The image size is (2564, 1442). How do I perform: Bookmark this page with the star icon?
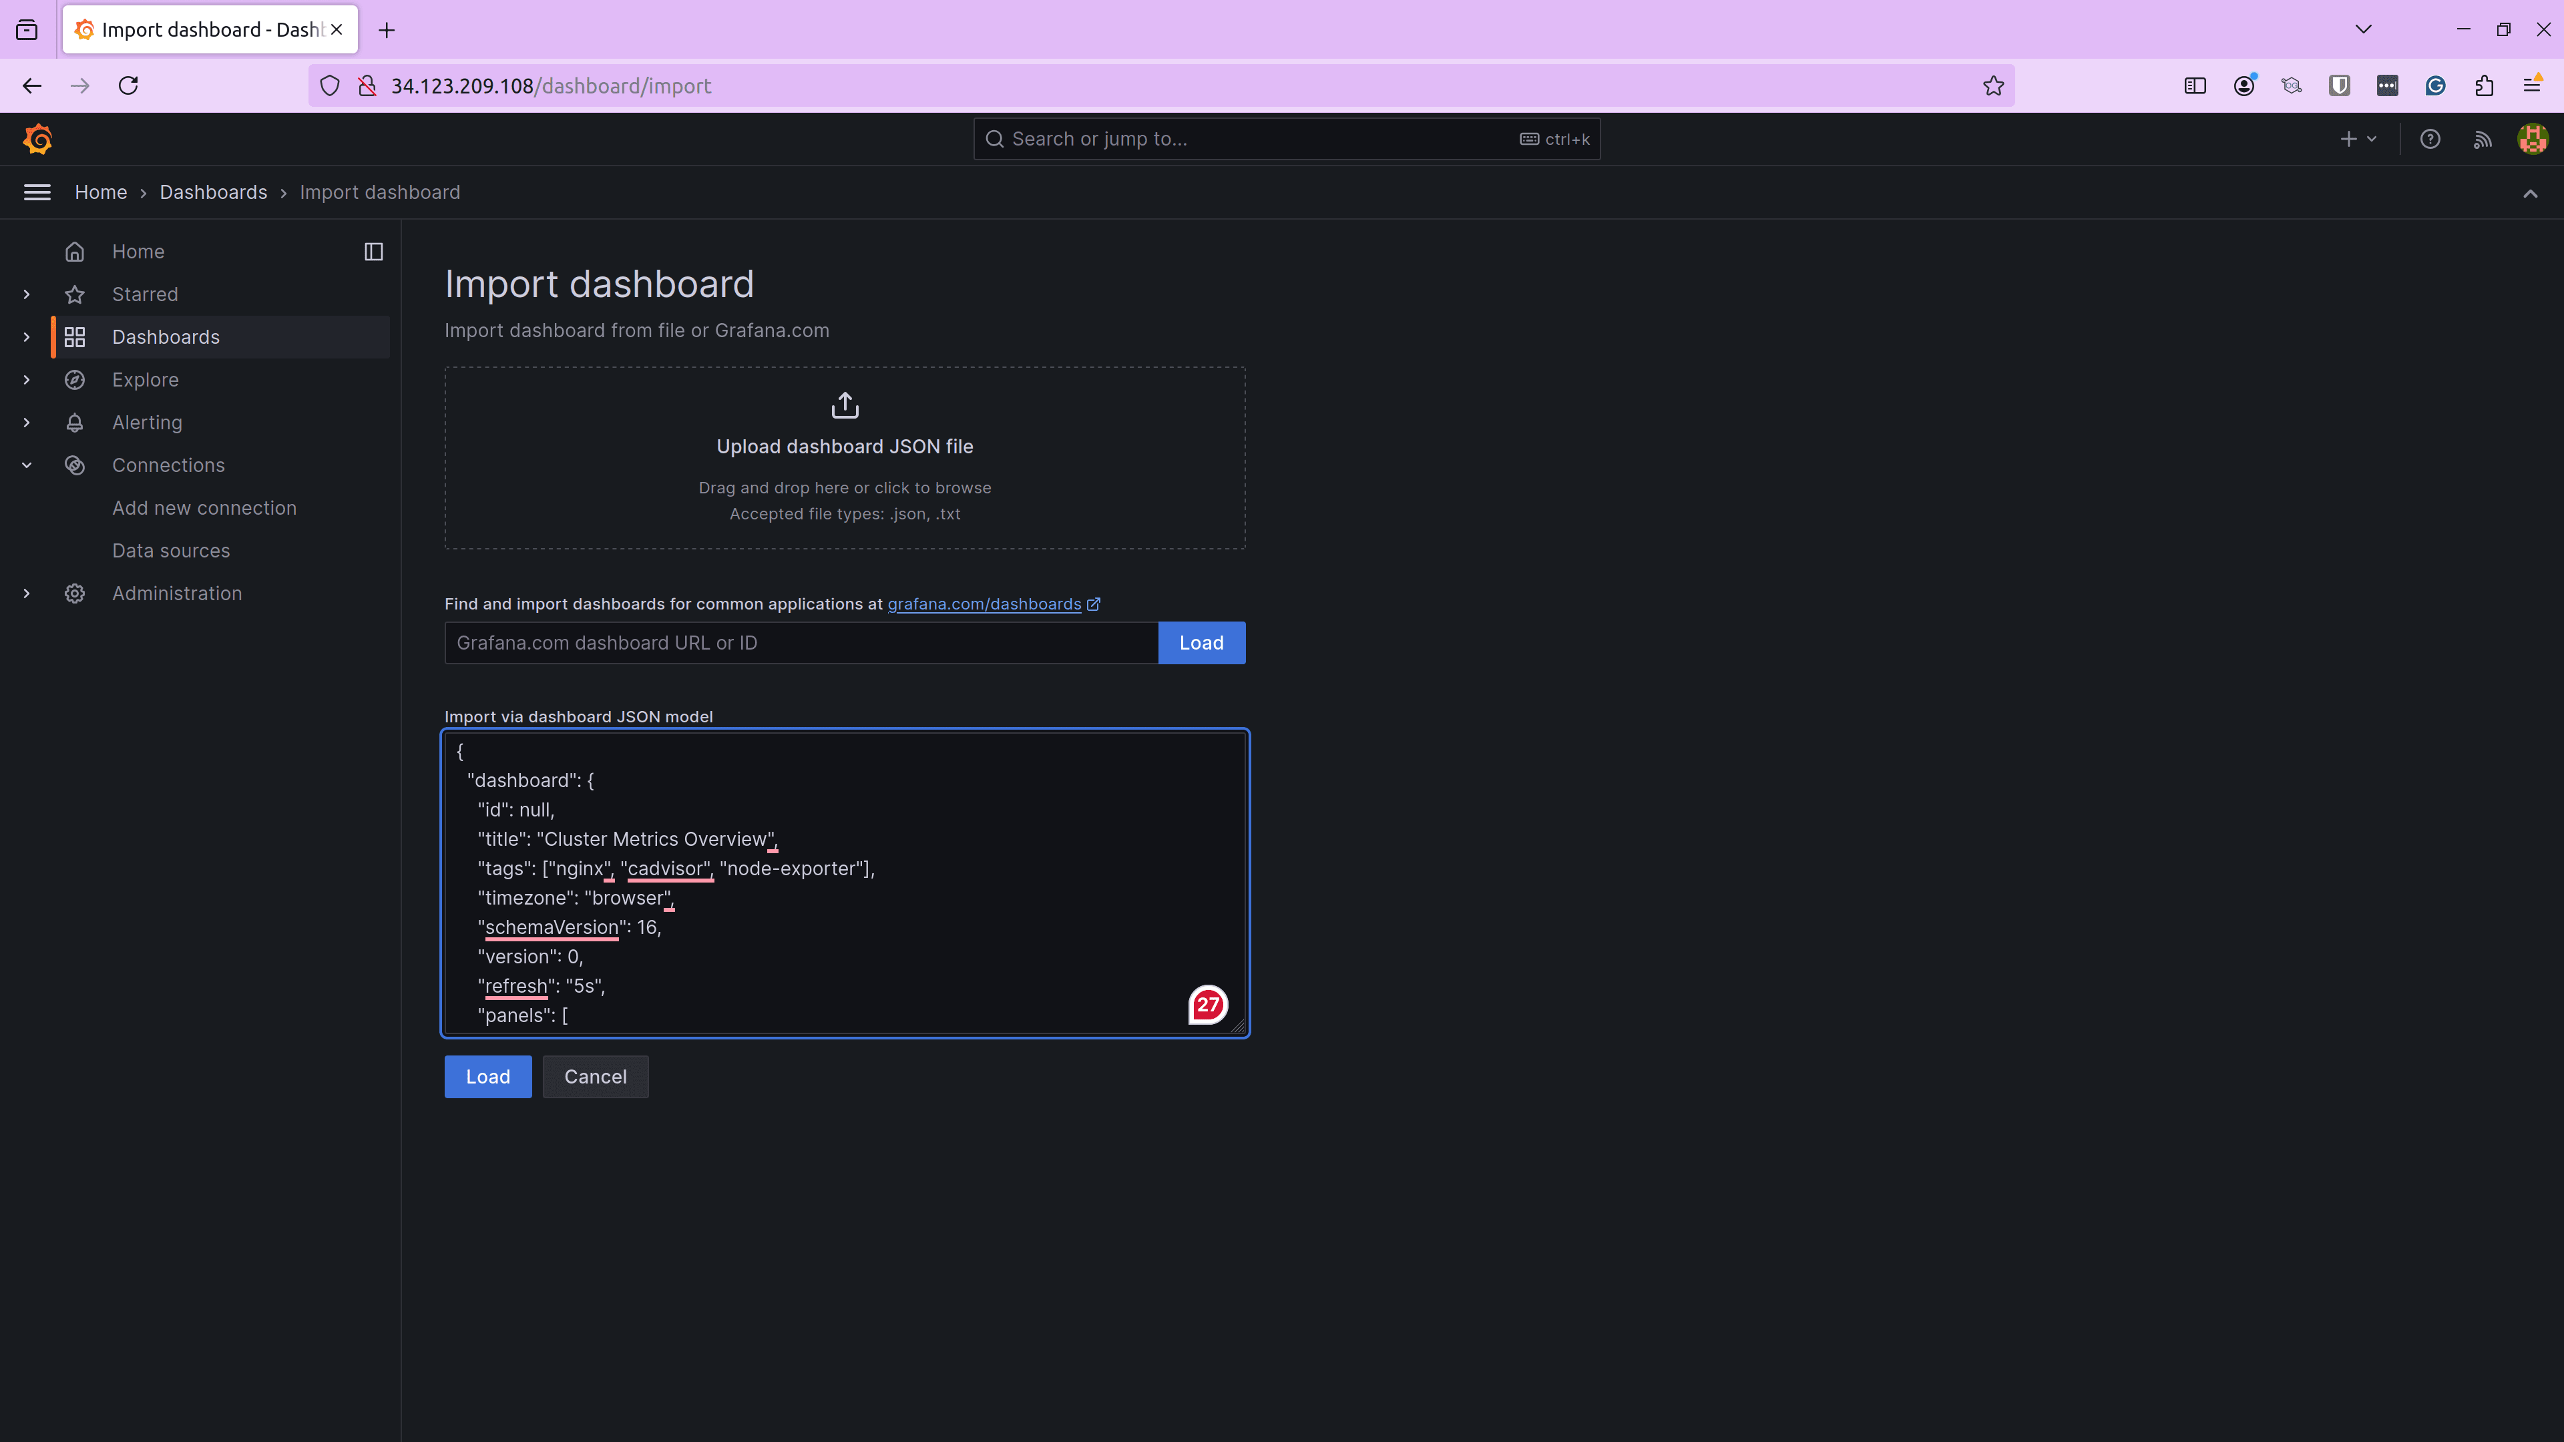tap(1992, 85)
